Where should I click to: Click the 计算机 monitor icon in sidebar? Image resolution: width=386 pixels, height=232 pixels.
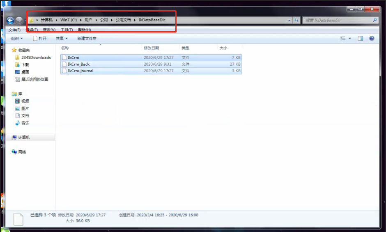click(x=14, y=137)
